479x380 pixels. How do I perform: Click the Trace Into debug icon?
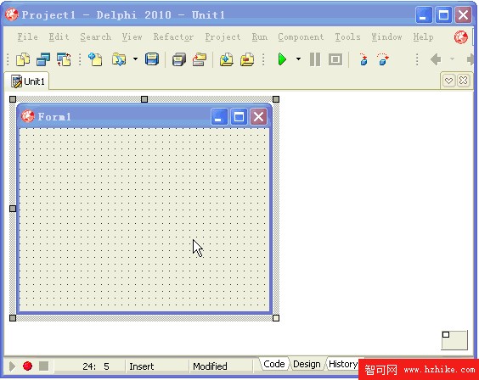(363, 59)
